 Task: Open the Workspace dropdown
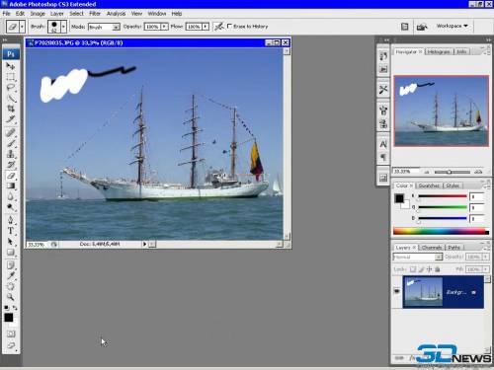point(453,26)
